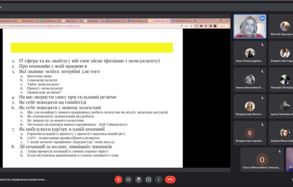
Task: Click the Update button in the browser toolbar
Action: coord(224,26)
